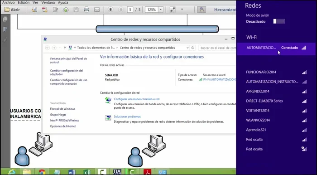Open TIA Portal from the taskbar
Screen dimensions: 317x175
[117, 171]
